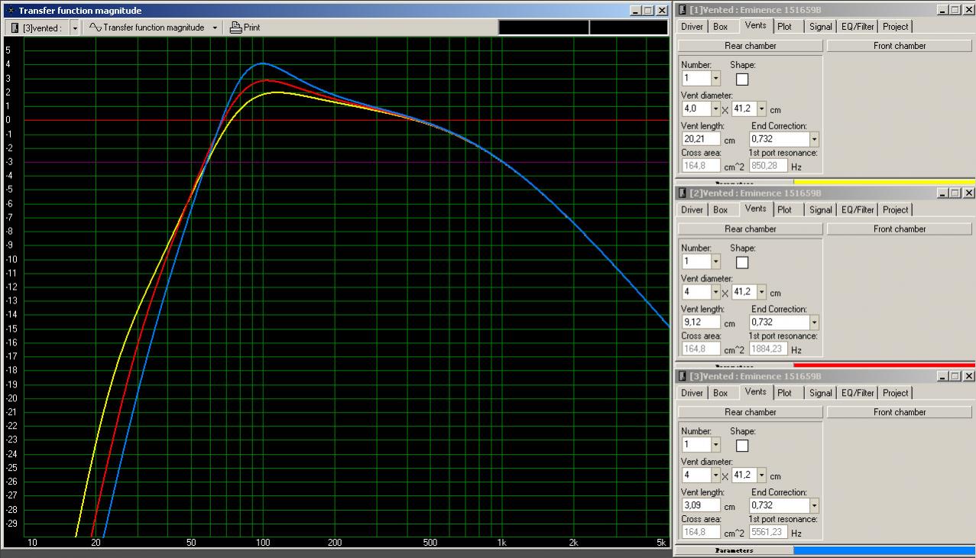976x558 pixels.
Task: Click the red plot color bar under [2]Vented
Action: (x=884, y=365)
